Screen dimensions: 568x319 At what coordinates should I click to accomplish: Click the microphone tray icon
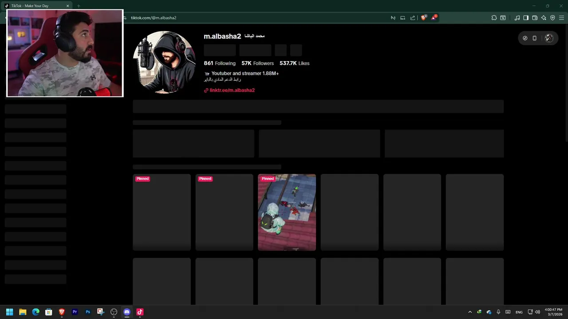point(498,312)
